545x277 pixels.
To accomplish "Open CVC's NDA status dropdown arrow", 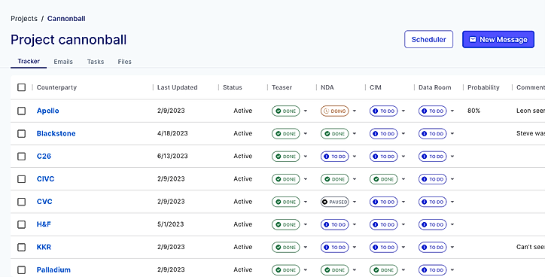I will (355, 202).
